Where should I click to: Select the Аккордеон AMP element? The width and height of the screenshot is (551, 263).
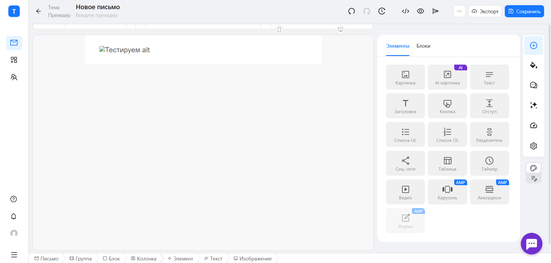489,192
